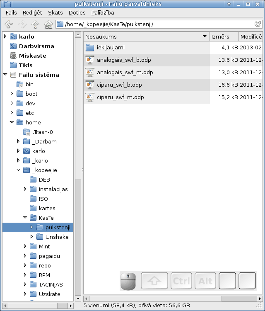The image size is (265, 311).
Task: Expand the Unshake folder node
Action: point(32,237)
